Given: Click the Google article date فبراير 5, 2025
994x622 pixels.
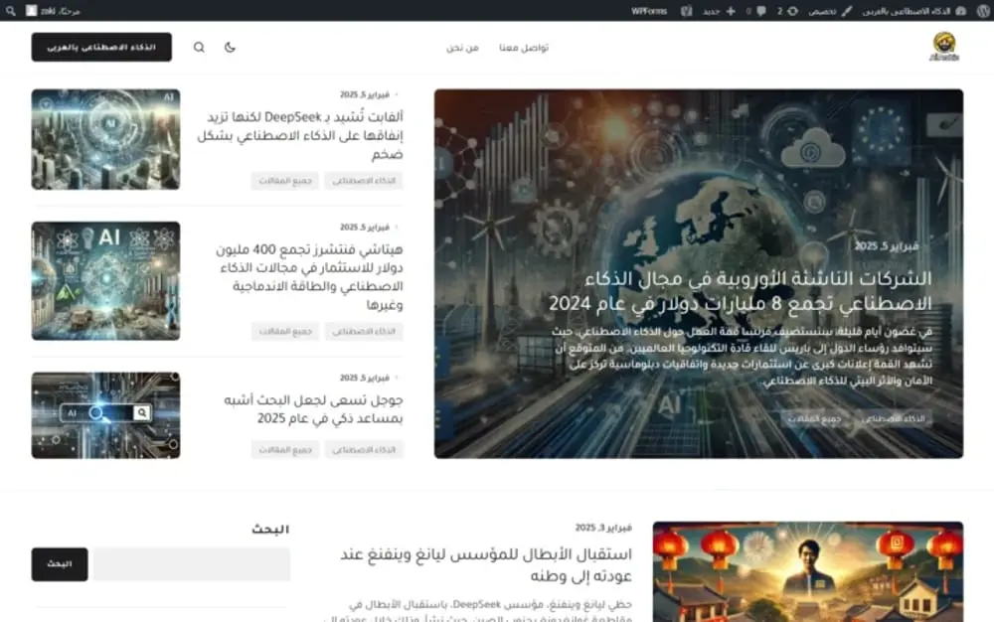Looking at the screenshot, I should [365, 379].
